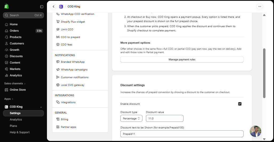Click the Integrations icon

tap(58, 102)
